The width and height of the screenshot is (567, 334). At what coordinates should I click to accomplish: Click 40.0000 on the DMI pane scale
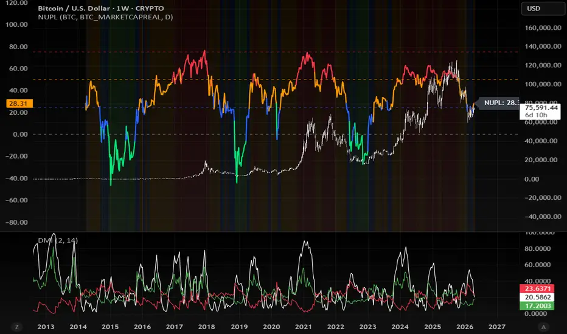pyautogui.click(x=538, y=281)
